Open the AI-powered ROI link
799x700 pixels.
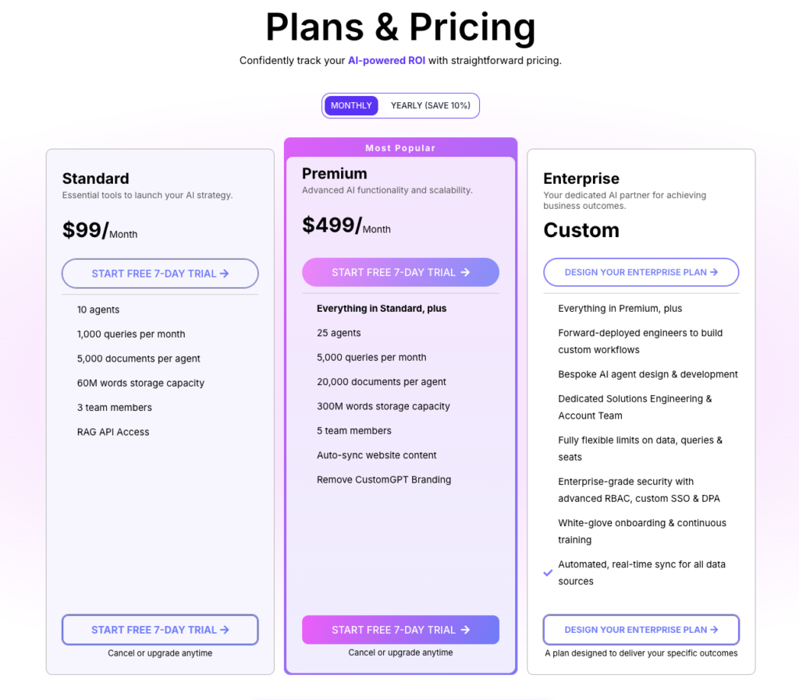click(x=386, y=60)
